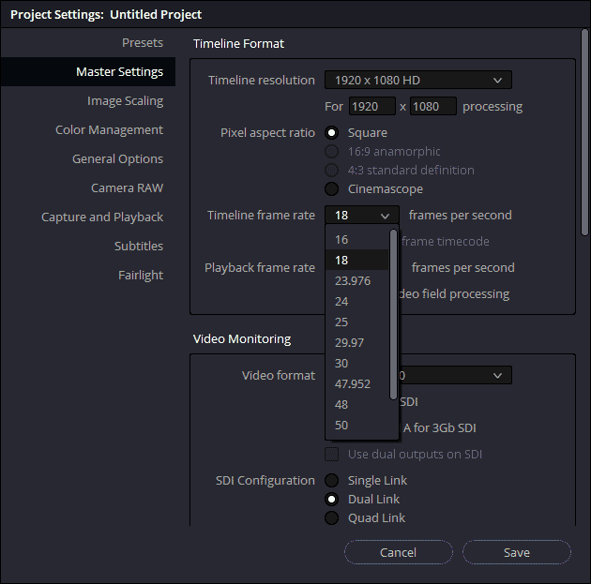This screenshot has width=591, height=584.
Task: Open Fairlight settings
Action: point(141,276)
